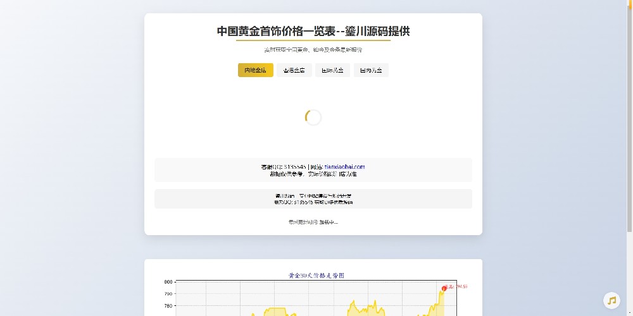This screenshot has height=316, width=633.
Task: Click the 黄金30天价格走势图 chart title
Action: click(316, 276)
